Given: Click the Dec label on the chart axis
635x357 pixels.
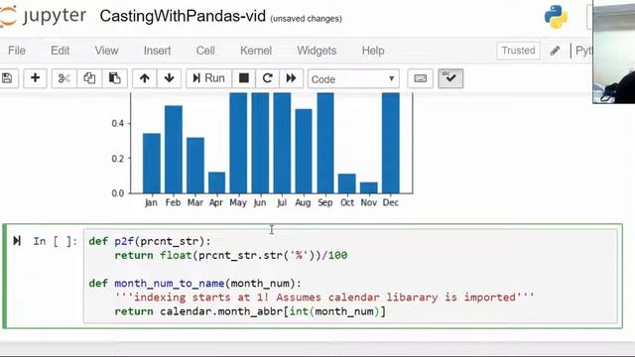Looking at the screenshot, I should pos(390,202).
